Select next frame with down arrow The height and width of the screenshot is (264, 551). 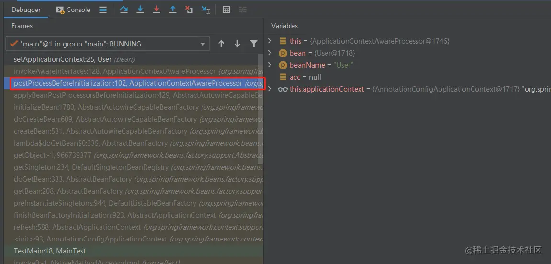[x=237, y=44]
